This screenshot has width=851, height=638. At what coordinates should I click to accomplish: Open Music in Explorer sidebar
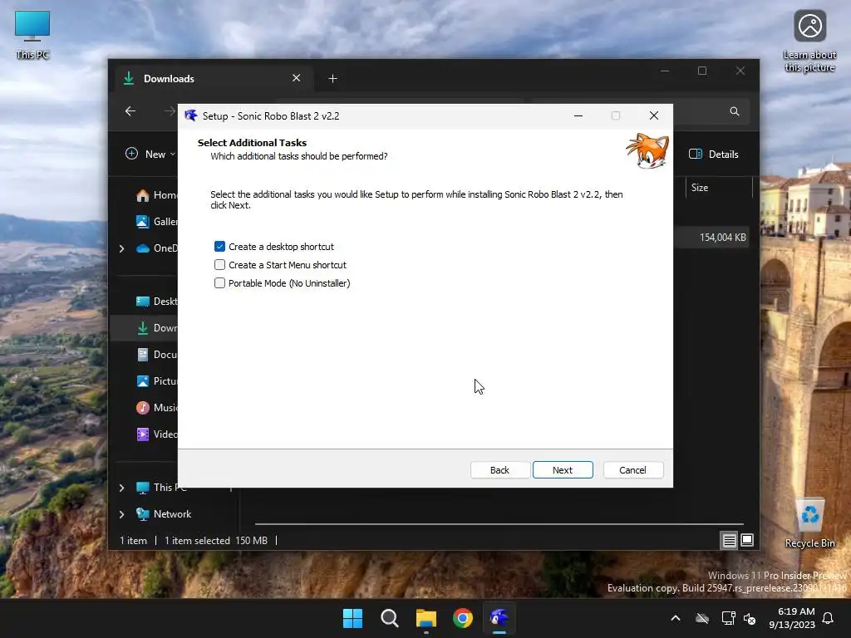pyautogui.click(x=155, y=407)
